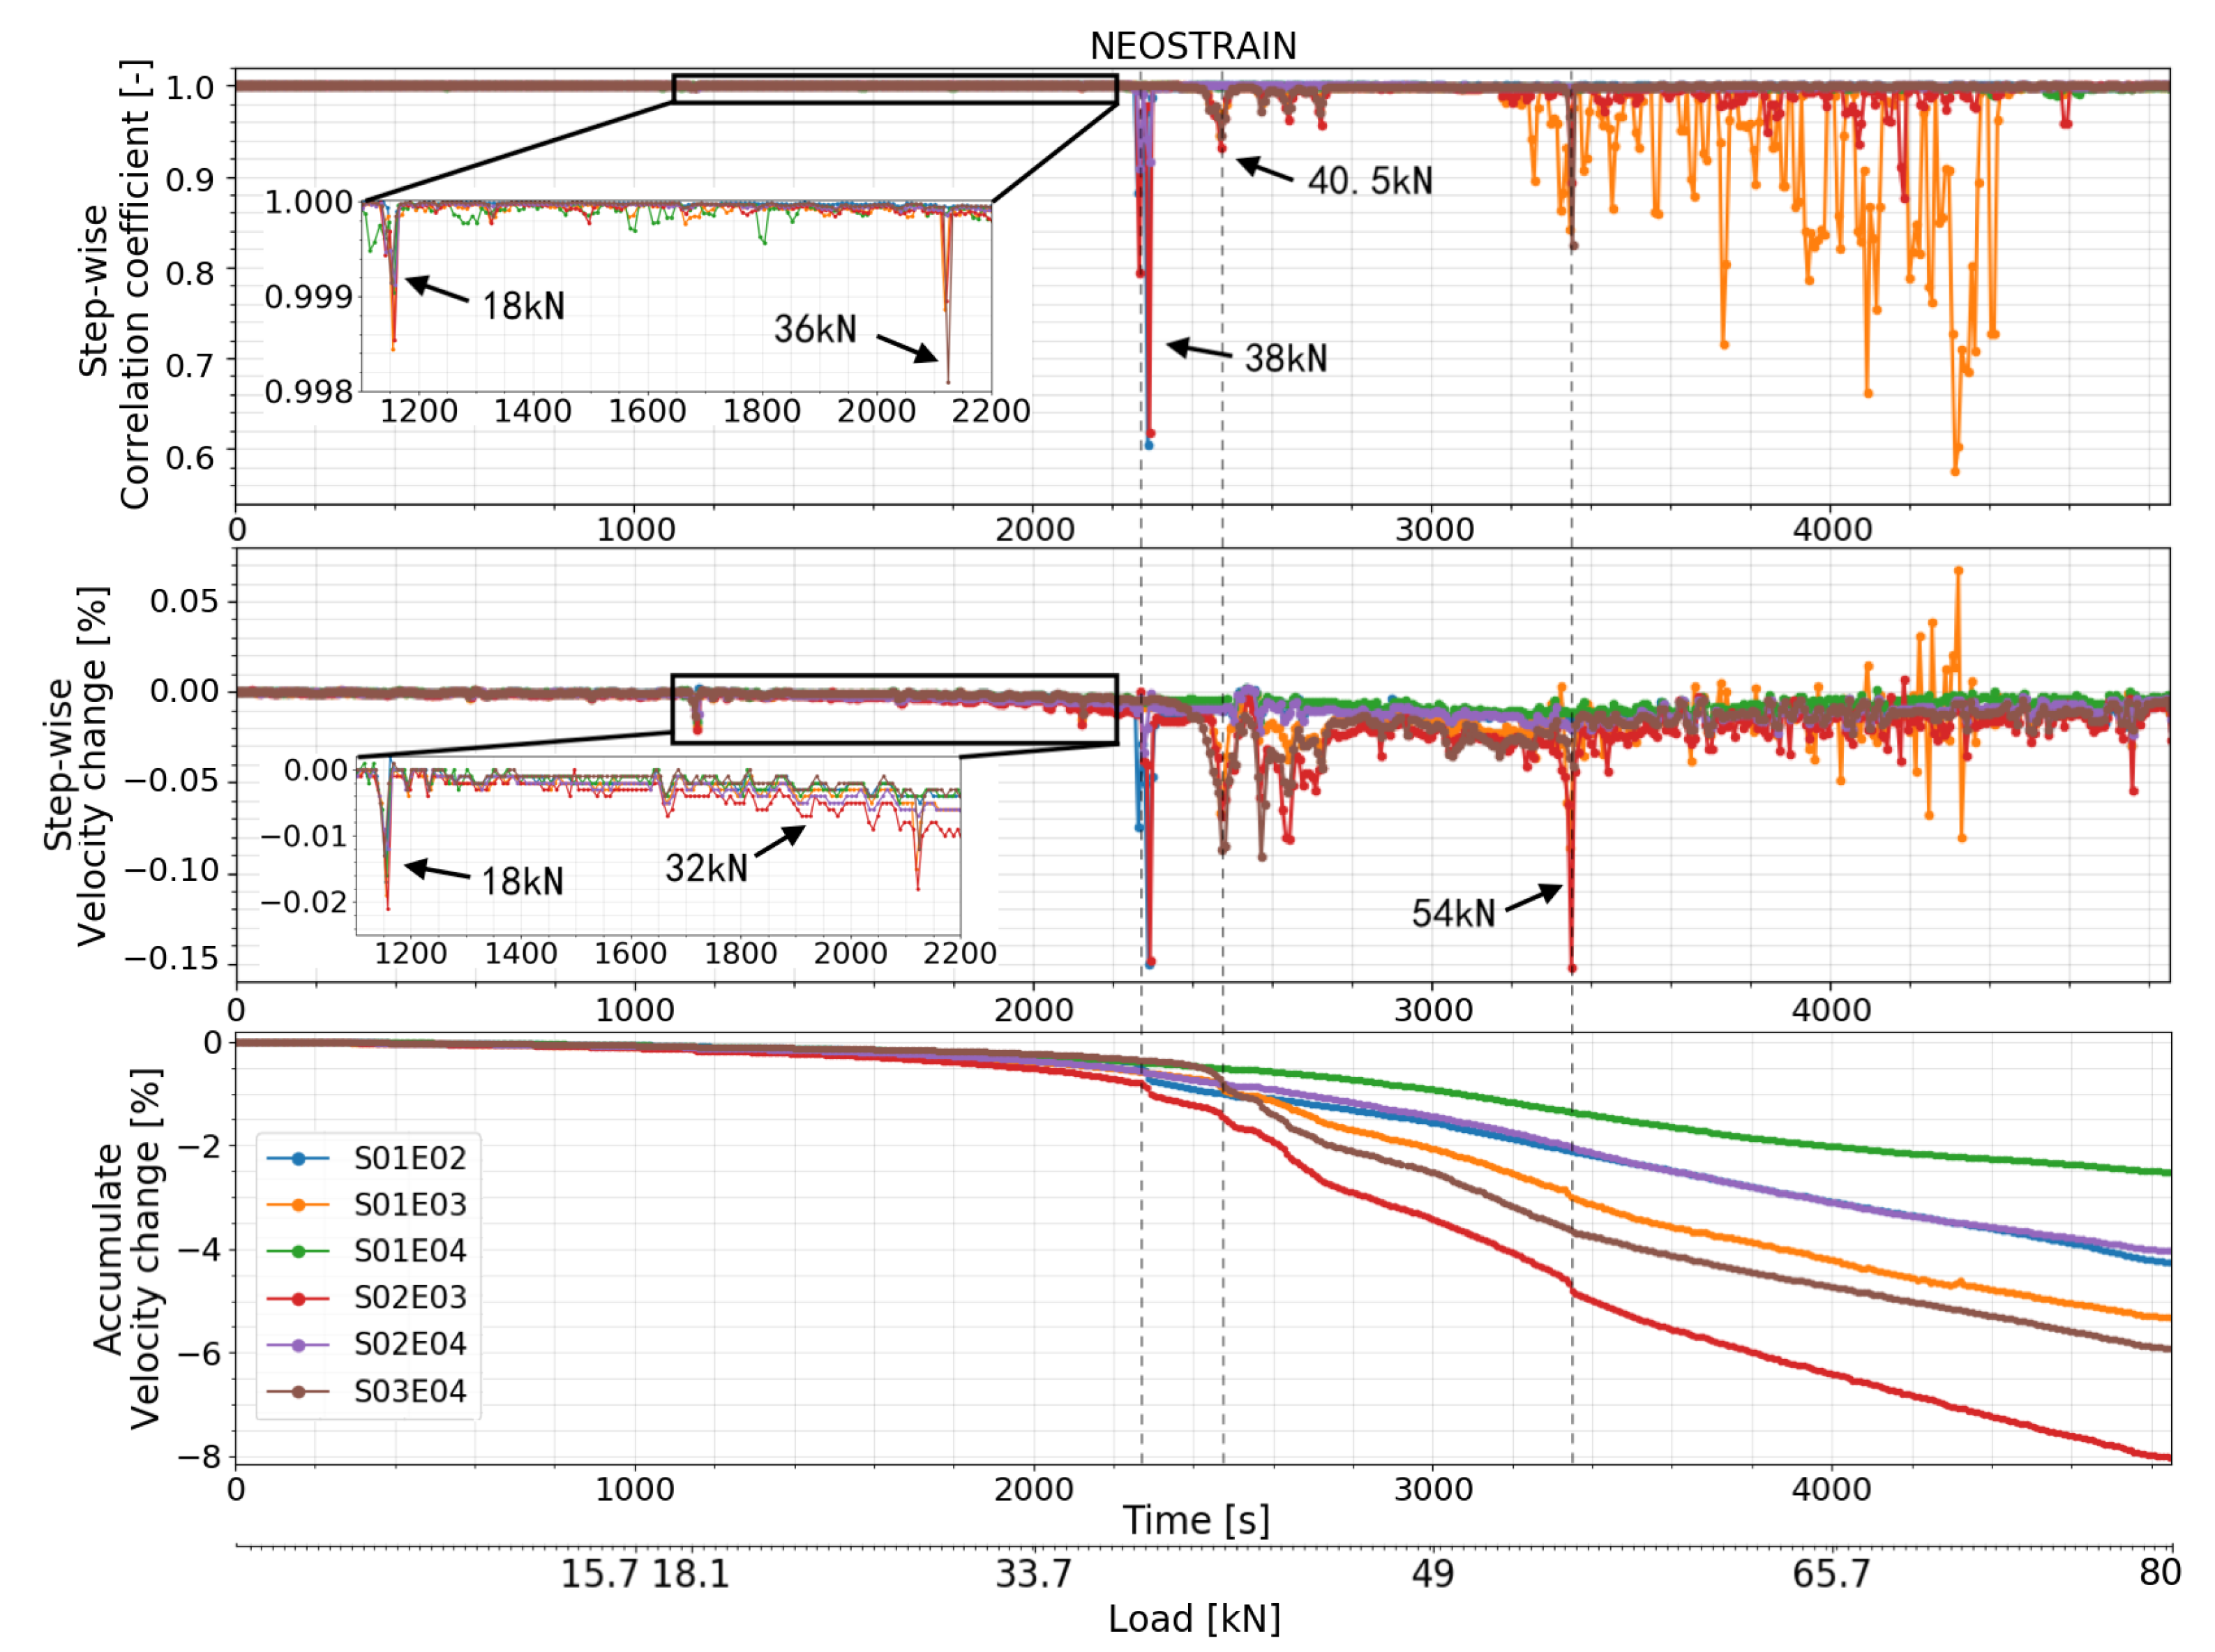This screenshot has height=1652, width=2215.
Task: Click the Time [s] axis label
Action: click(1195, 1520)
